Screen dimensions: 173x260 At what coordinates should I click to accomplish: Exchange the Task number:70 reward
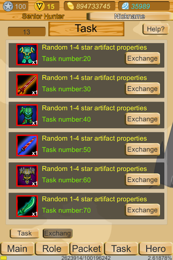142,210
